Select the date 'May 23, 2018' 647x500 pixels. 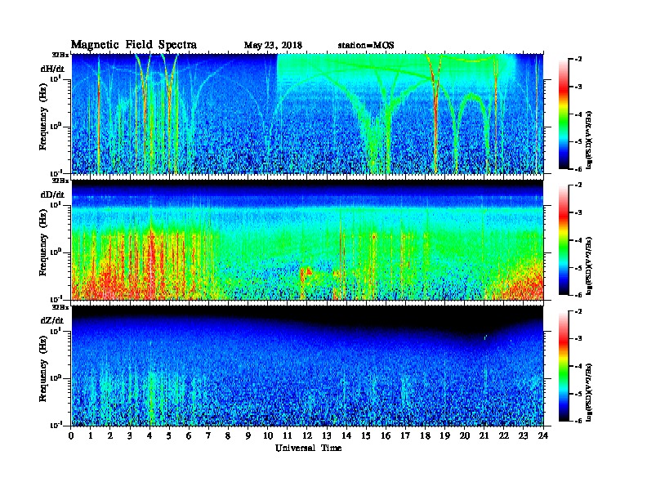273,46
